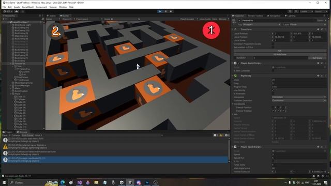Open the Component menu
Viewport: 331px width, 186px height.
(41, 7)
